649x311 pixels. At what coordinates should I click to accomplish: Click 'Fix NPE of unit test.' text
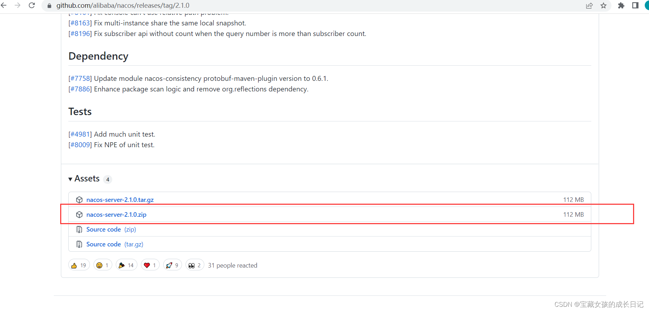point(124,145)
